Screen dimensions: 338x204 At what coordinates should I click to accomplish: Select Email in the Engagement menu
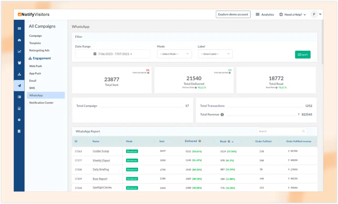point(33,81)
